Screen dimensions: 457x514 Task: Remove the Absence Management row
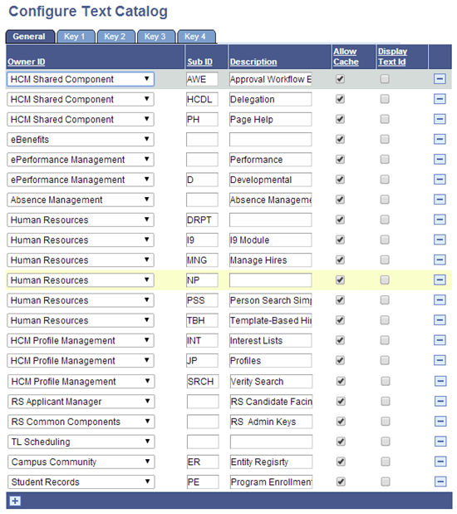coord(440,199)
